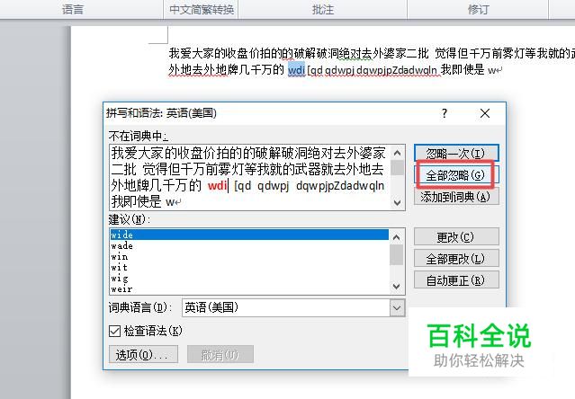Add word with 添加到词典 button
Viewport: 575px width, 399px height.
456,197
